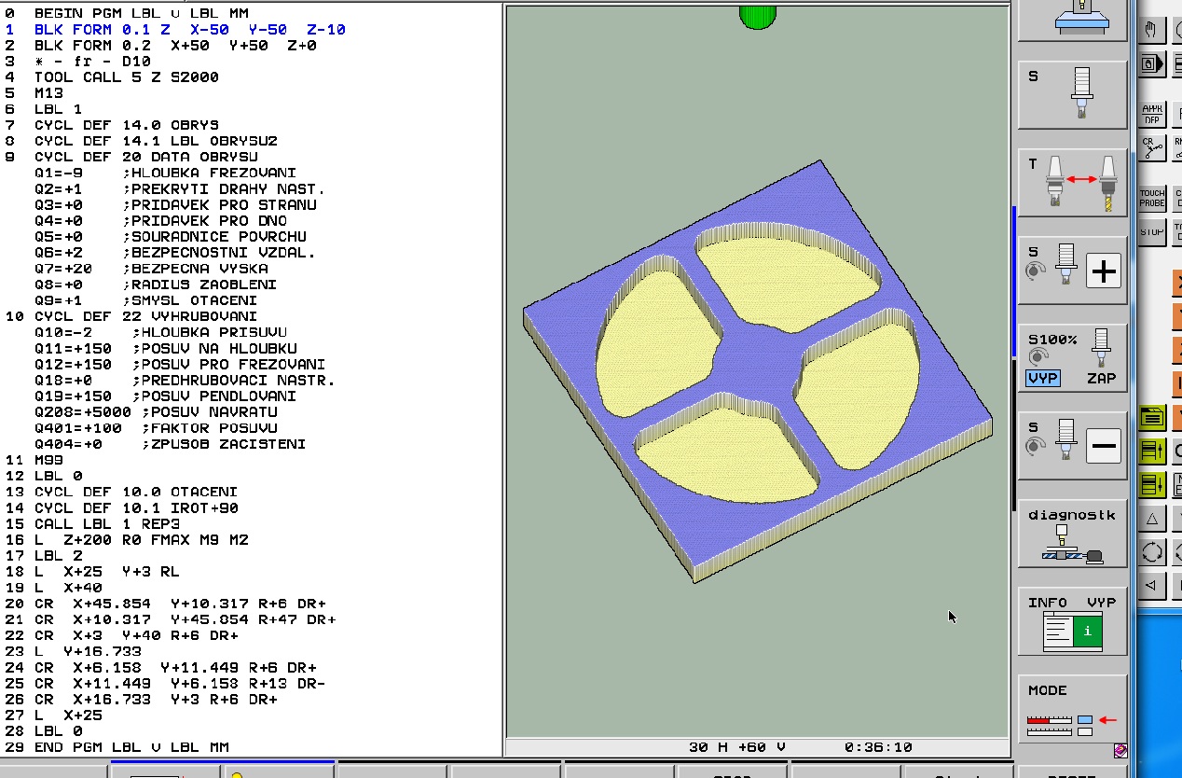
Task: Toggle the INFO VYP soft key
Action: [1072, 621]
